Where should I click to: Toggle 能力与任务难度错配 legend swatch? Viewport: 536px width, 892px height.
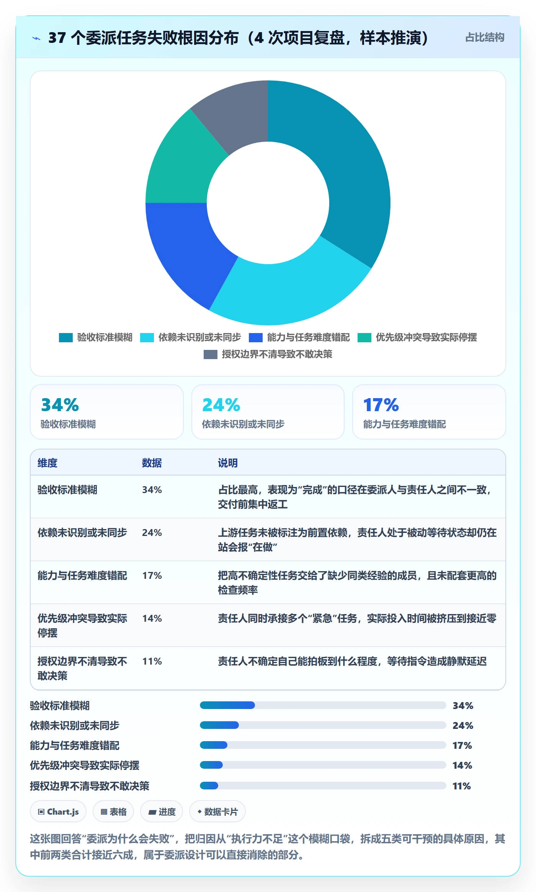(256, 338)
